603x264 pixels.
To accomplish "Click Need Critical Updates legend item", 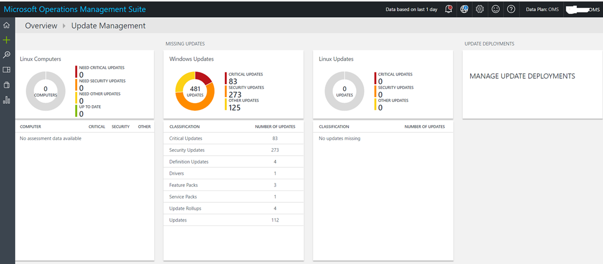I will pos(100,71).
